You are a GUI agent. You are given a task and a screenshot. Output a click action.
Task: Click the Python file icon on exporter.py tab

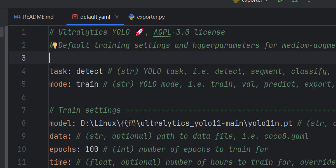[131, 17]
